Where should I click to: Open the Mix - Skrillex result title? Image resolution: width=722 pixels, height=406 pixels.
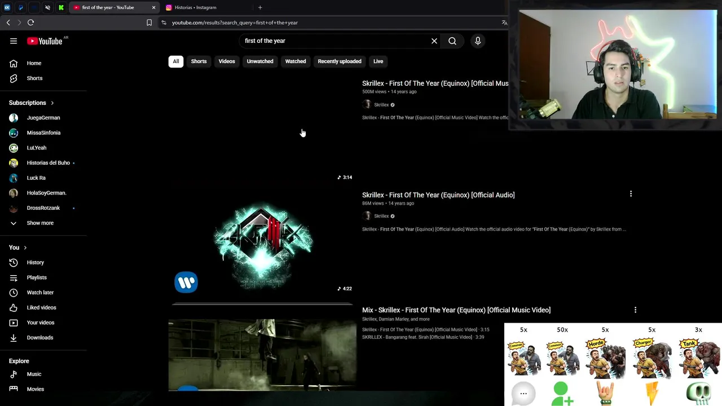click(x=456, y=310)
